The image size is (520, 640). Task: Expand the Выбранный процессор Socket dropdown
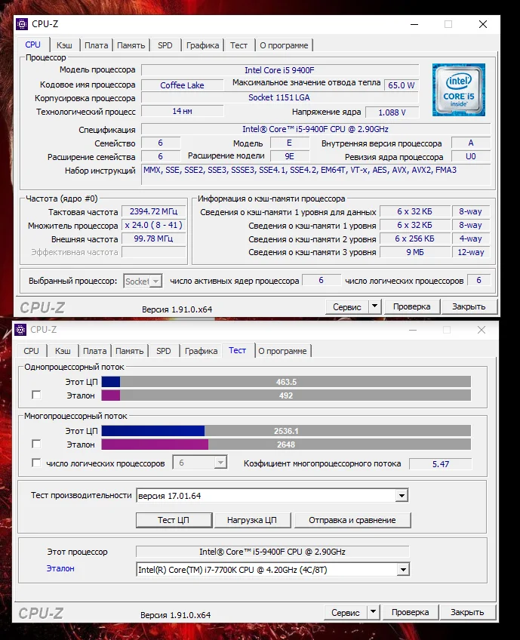point(143,282)
